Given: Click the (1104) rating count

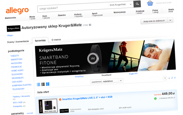Looking at the screenshot, I should (85, 25).
